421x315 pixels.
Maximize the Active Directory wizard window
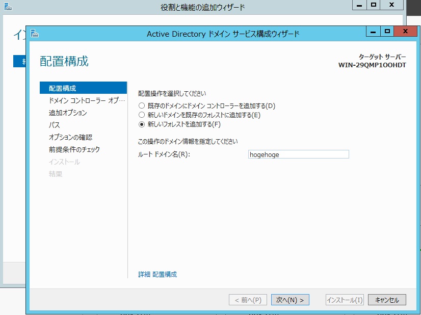coord(387,31)
